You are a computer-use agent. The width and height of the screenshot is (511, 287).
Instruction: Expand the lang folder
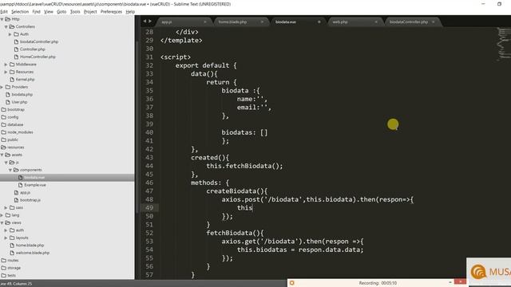coord(2,215)
